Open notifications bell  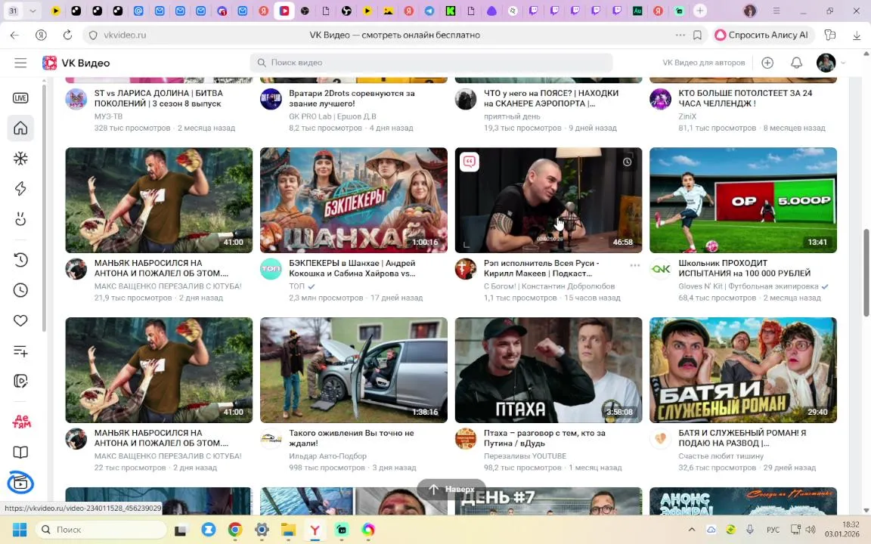pyautogui.click(x=796, y=63)
